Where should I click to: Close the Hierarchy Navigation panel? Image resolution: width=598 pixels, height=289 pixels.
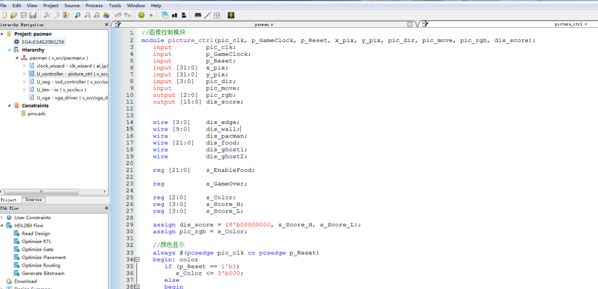coord(106,25)
